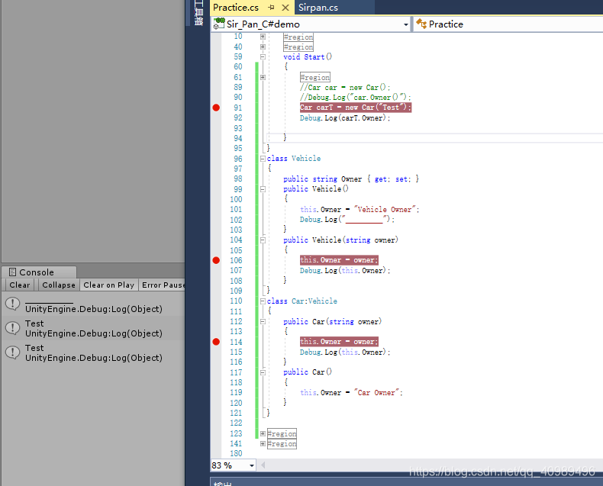603x486 pixels.
Task: Select the Console panel tab
Action: (39, 272)
